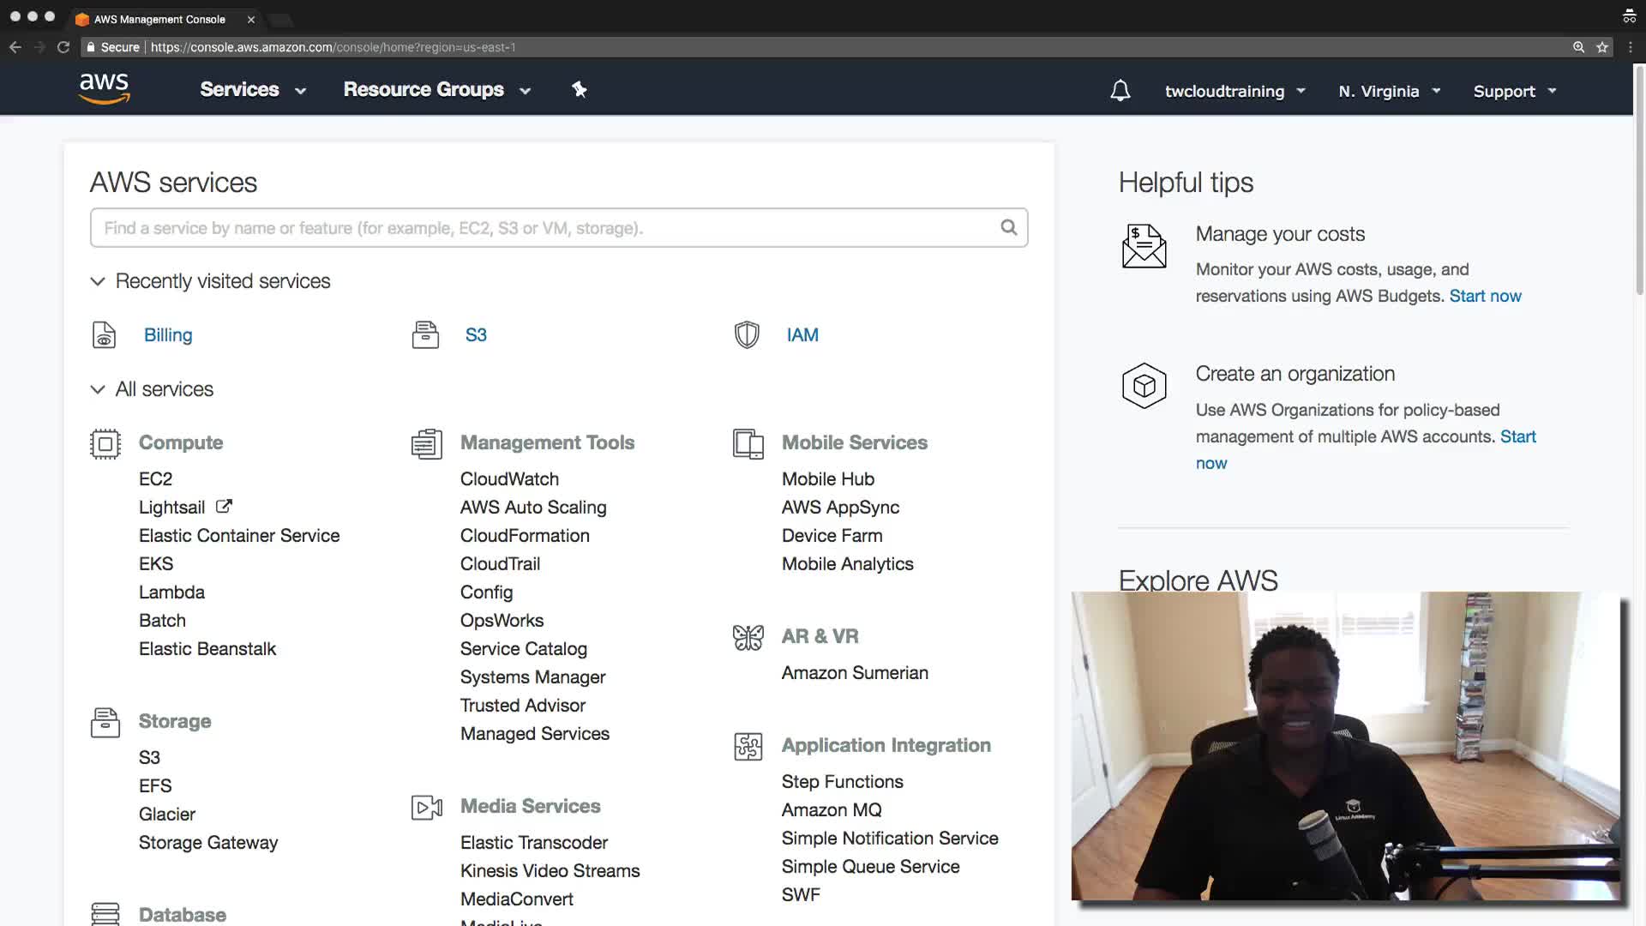The image size is (1646, 926).
Task: Click the IAM shield icon
Action: (747, 335)
